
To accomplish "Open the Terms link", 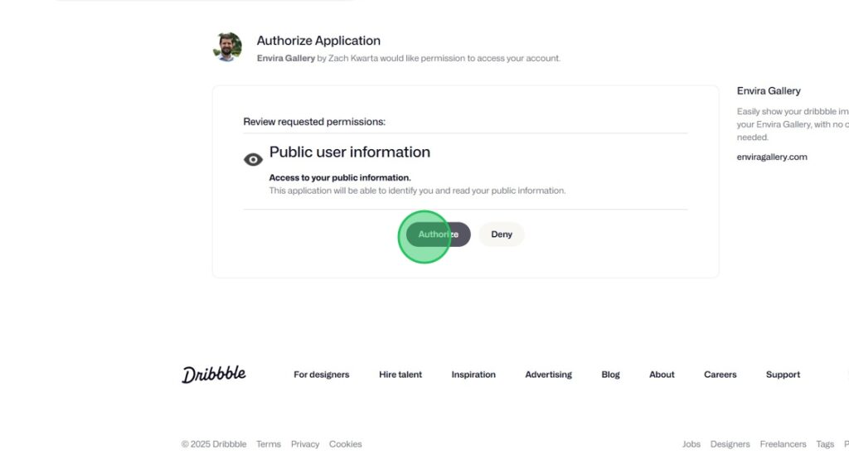I will (x=269, y=444).
